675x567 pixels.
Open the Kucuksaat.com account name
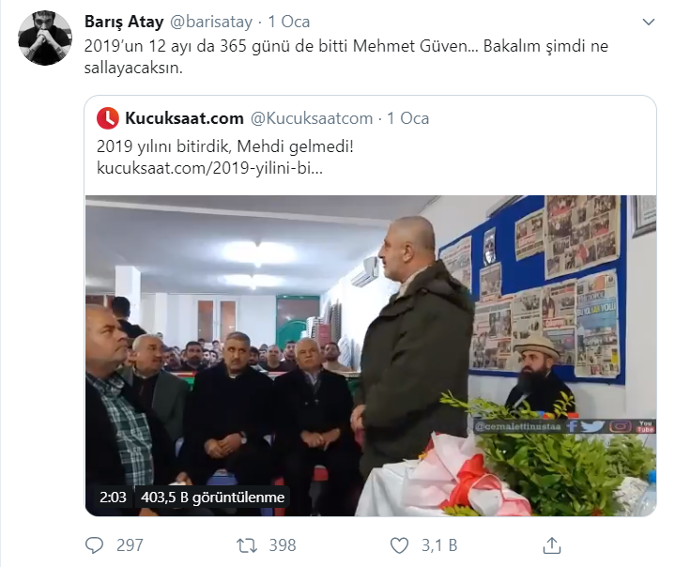pyautogui.click(x=184, y=118)
